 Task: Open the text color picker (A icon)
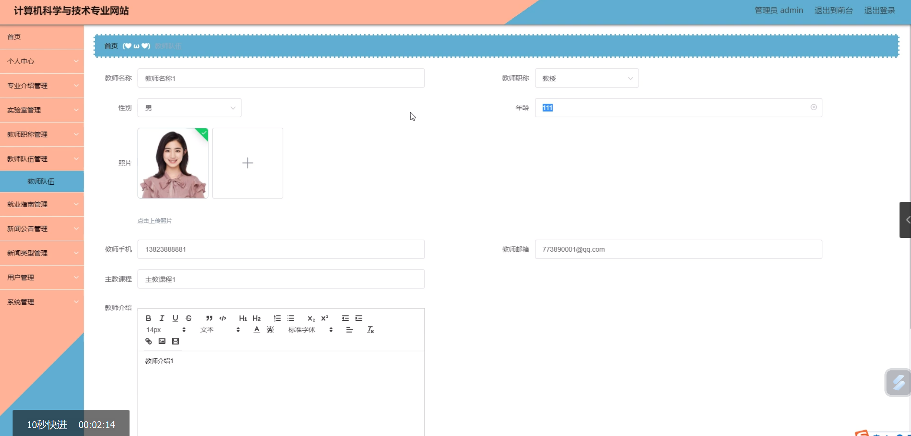257,330
